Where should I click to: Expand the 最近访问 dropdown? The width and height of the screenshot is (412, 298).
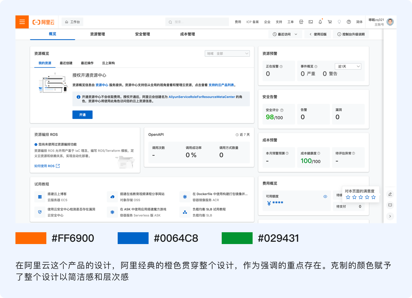[285, 34]
